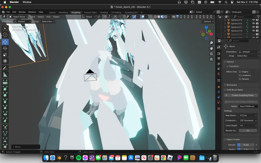261x163 pixels.
Task: Open Finder from the dock
Action: [46, 158]
